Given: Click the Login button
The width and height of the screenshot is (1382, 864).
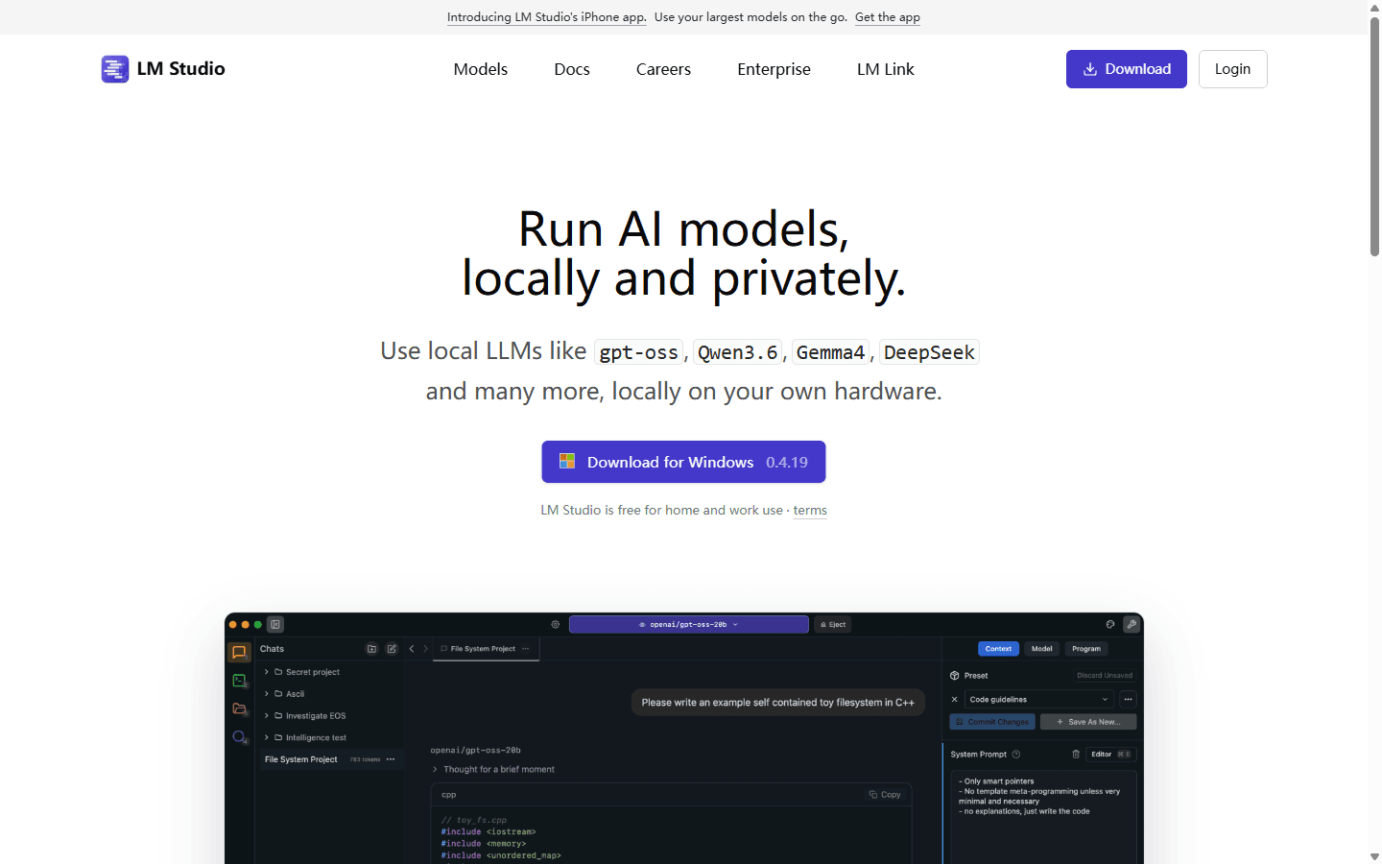Looking at the screenshot, I should coord(1233,69).
